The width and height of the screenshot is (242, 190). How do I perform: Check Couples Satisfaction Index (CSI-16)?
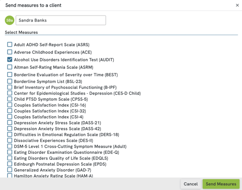pos(9,105)
